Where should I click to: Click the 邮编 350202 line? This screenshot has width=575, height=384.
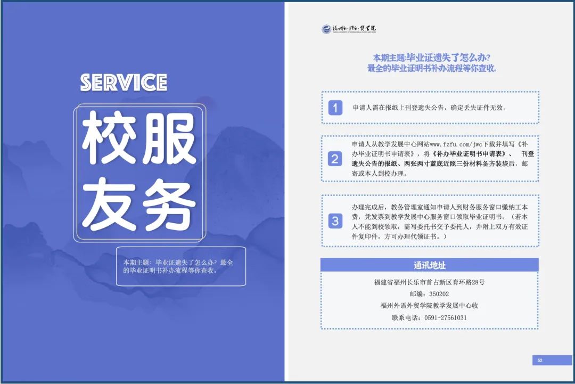[x=429, y=294]
